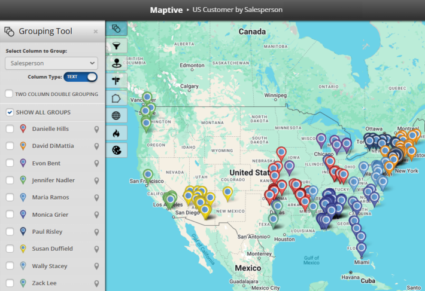Enable the heat map flame tool
Image resolution: width=425 pixels, height=291 pixels.
click(x=116, y=133)
